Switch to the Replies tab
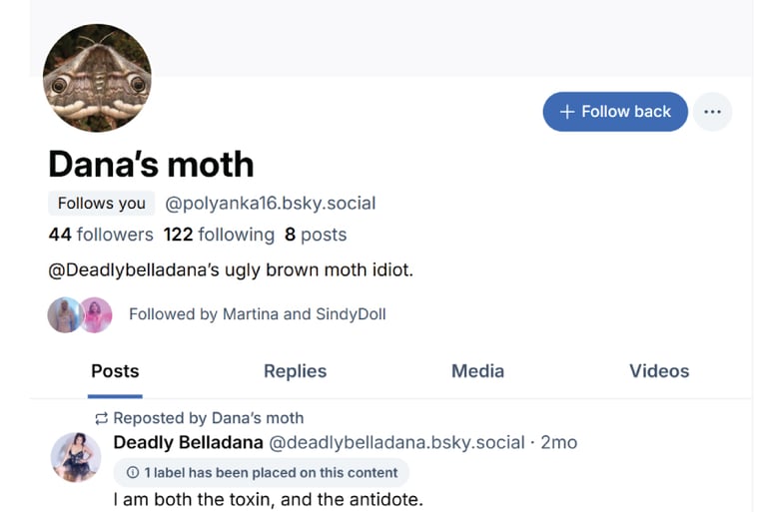Viewport: 767px width, 512px height. click(295, 371)
